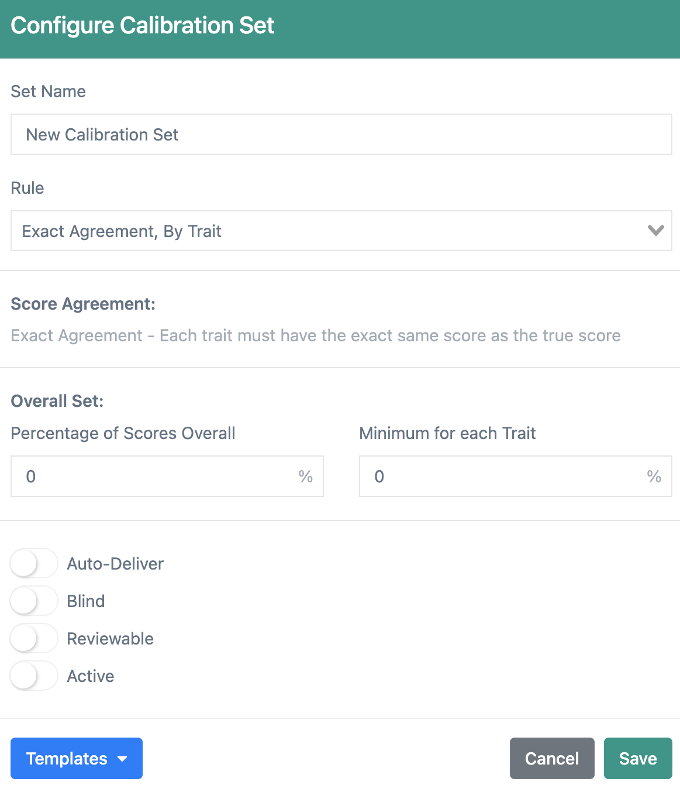The height and width of the screenshot is (785, 680).
Task: Open the Templates dropdown menu
Action: click(76, 758)
